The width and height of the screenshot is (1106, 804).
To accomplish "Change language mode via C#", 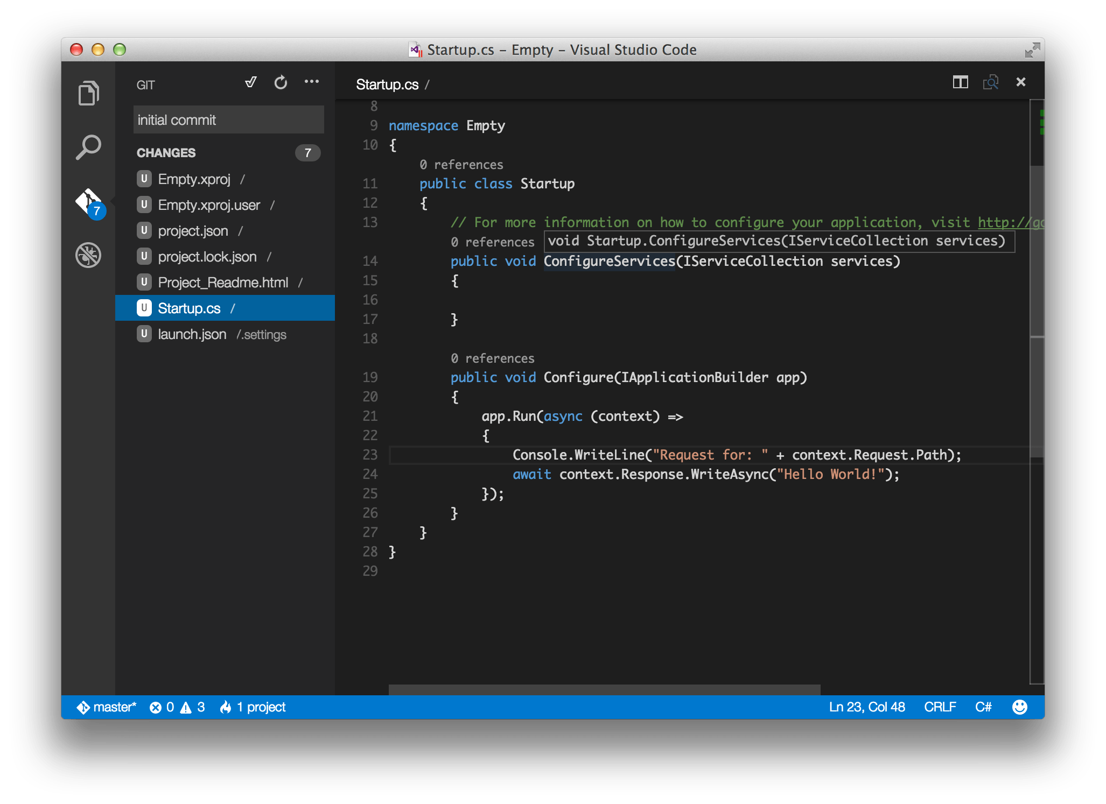I will tap(983, 707).
